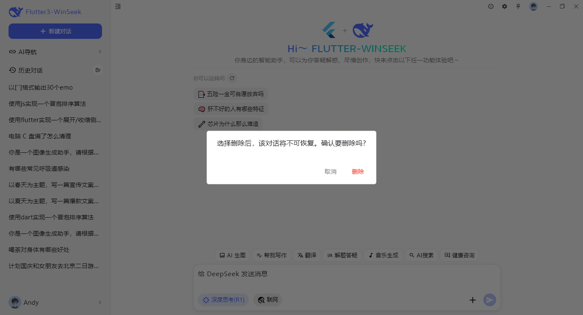
Task: Pin the window on top
Action: [x=518, y=6]
